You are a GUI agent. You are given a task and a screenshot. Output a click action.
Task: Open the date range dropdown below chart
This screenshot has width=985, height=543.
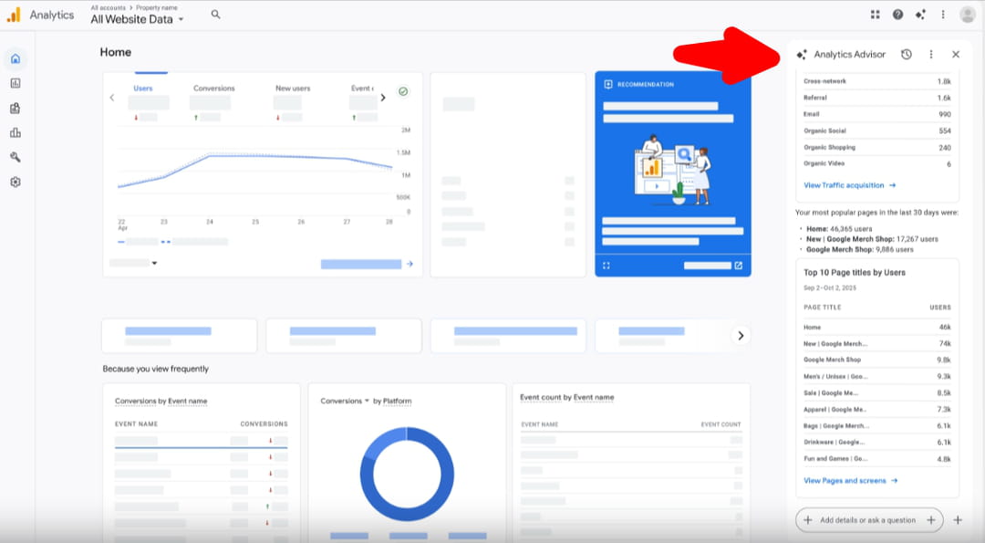(133, 263)
